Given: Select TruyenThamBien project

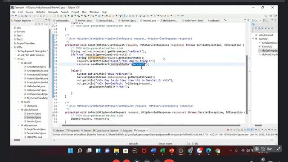Looking at the screenshot, I should click(x=26, y=43).
